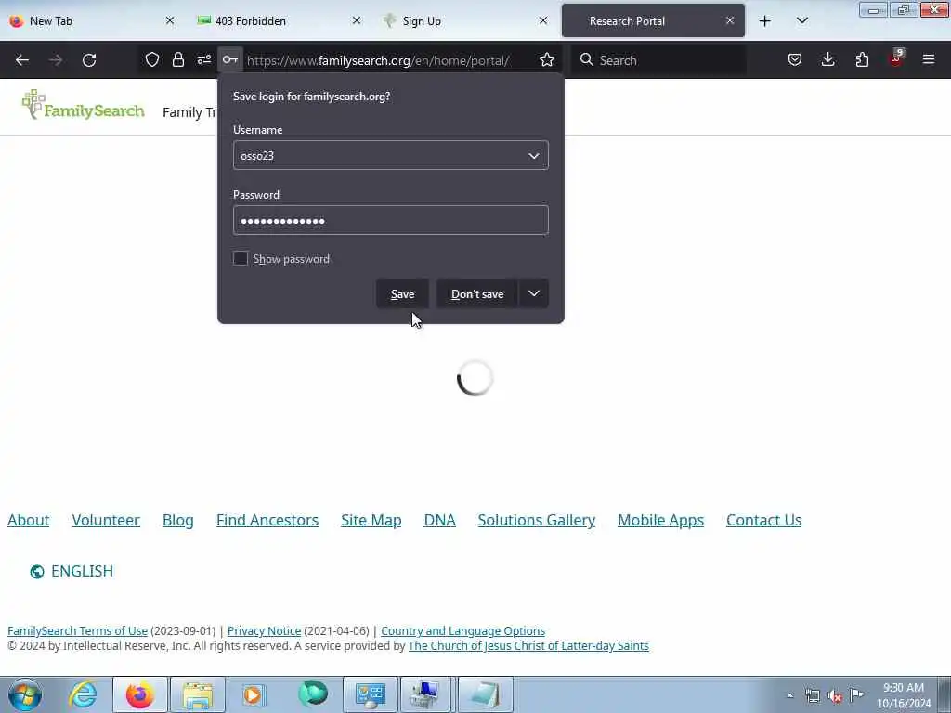Click the globe icon beside ENGLISH
The width and height of the screenshot is (951, 713).
[x=37, y=572]
